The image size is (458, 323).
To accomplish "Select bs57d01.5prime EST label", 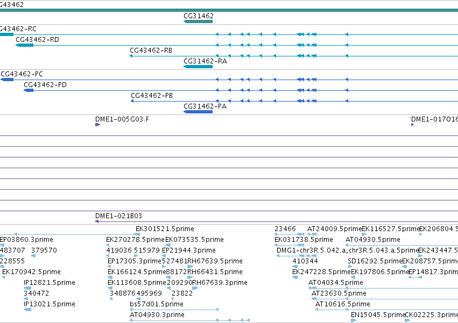I will coord(157,305).
